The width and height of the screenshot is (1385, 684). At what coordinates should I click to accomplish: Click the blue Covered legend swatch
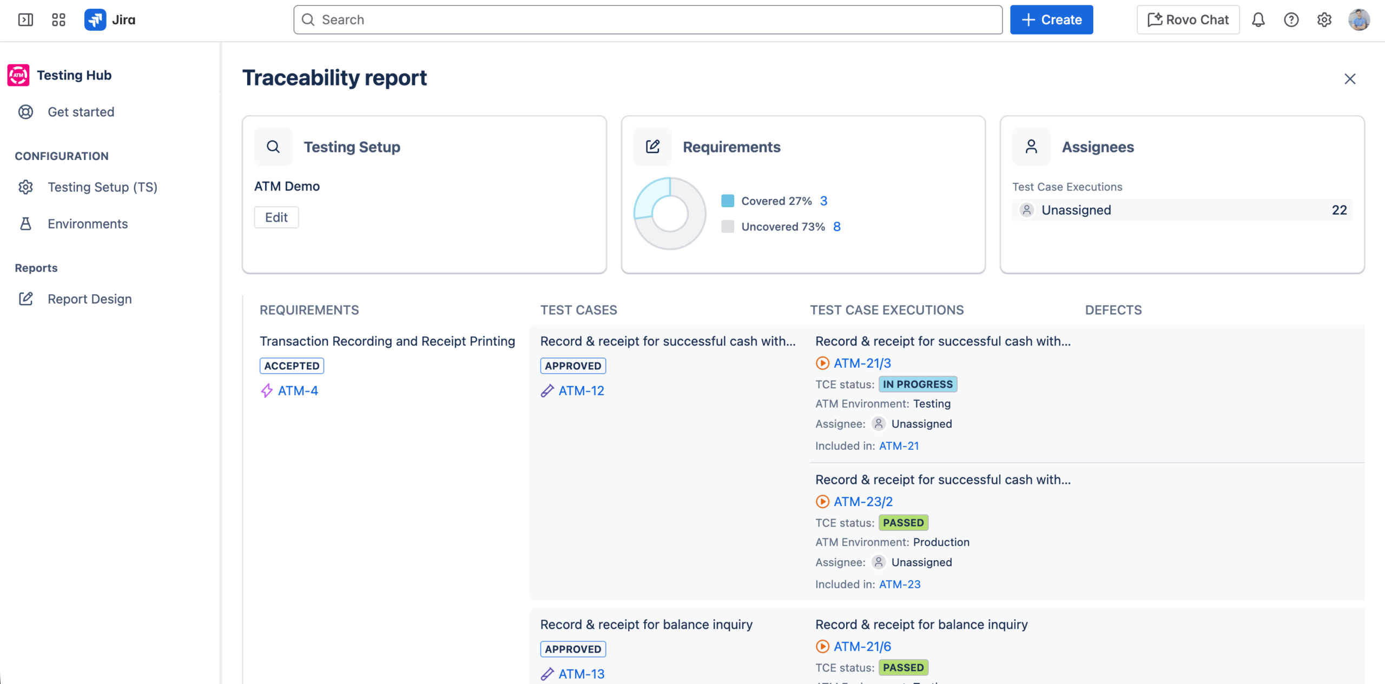(x=728, y=201)
